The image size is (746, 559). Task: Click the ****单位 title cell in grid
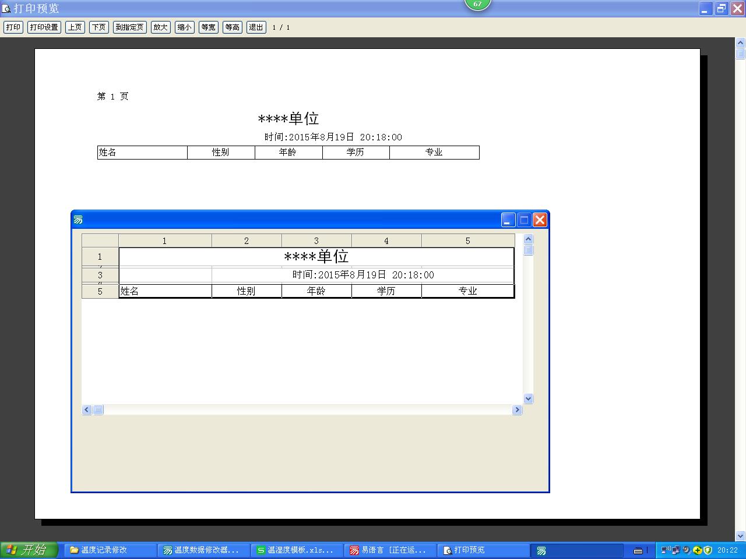coord(316,257)
